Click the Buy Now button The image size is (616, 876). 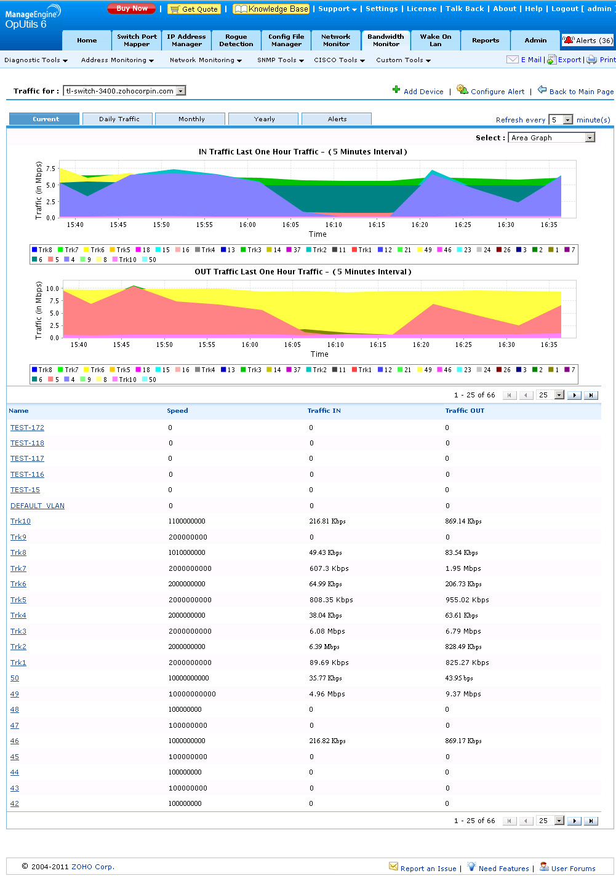pyautogui.click(x=132, y=9)
